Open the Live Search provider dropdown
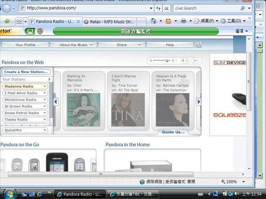 [249, 8]
